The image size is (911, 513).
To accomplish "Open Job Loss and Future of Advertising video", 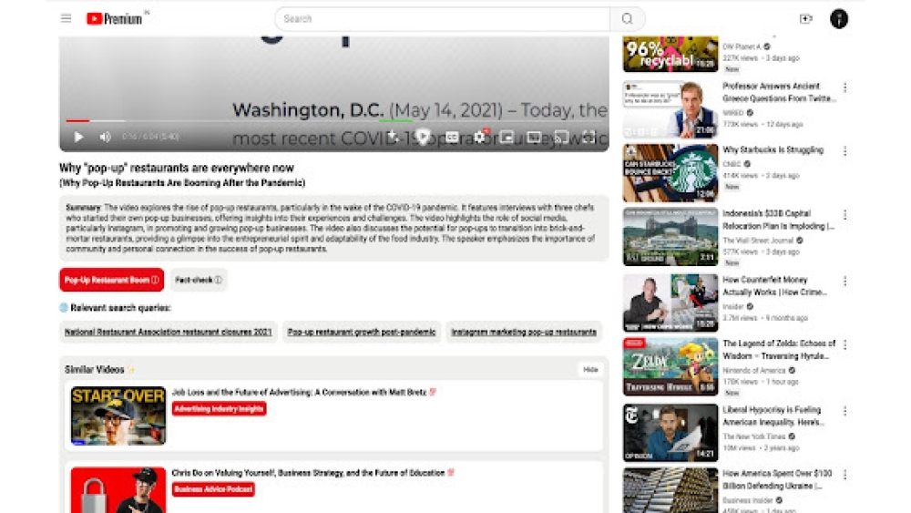I will [299, 392].
